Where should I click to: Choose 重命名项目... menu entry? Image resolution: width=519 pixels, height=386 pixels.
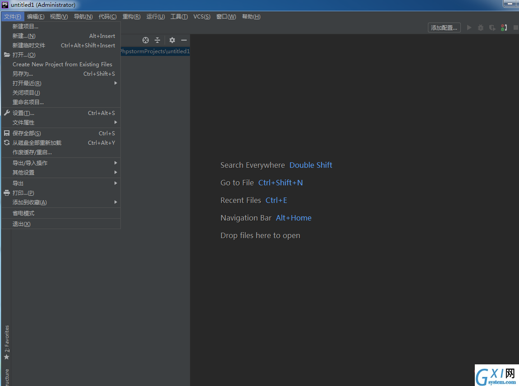click(x=61, y=102)
